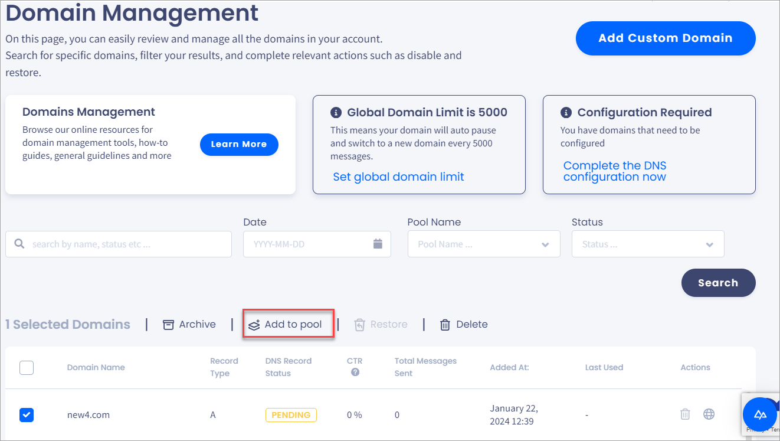Focus the search by name input field

(119, 244)
